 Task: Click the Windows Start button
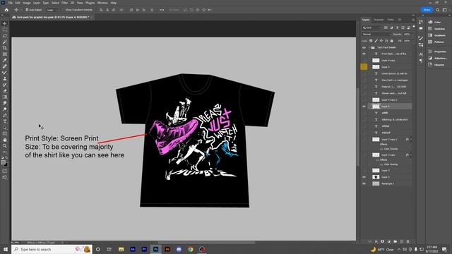tap(6, 249)
